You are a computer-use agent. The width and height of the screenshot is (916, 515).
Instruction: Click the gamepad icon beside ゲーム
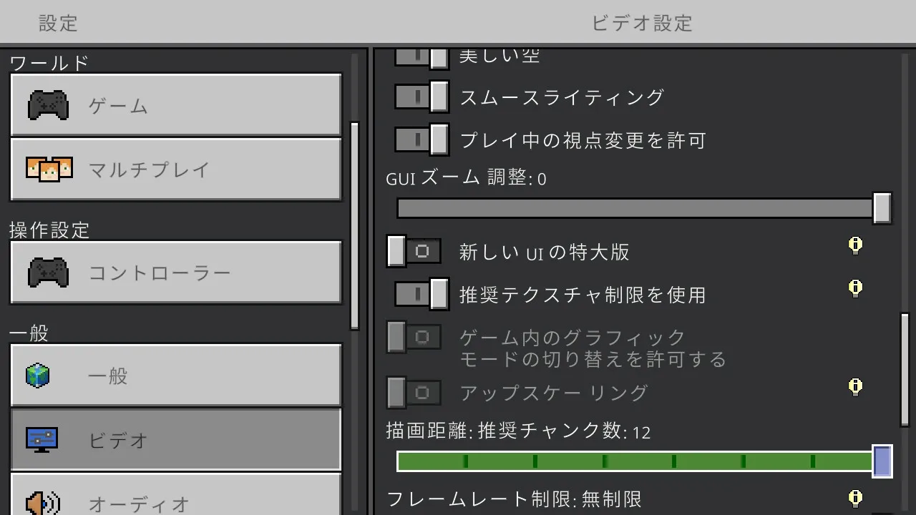click(x=48, y=106)
